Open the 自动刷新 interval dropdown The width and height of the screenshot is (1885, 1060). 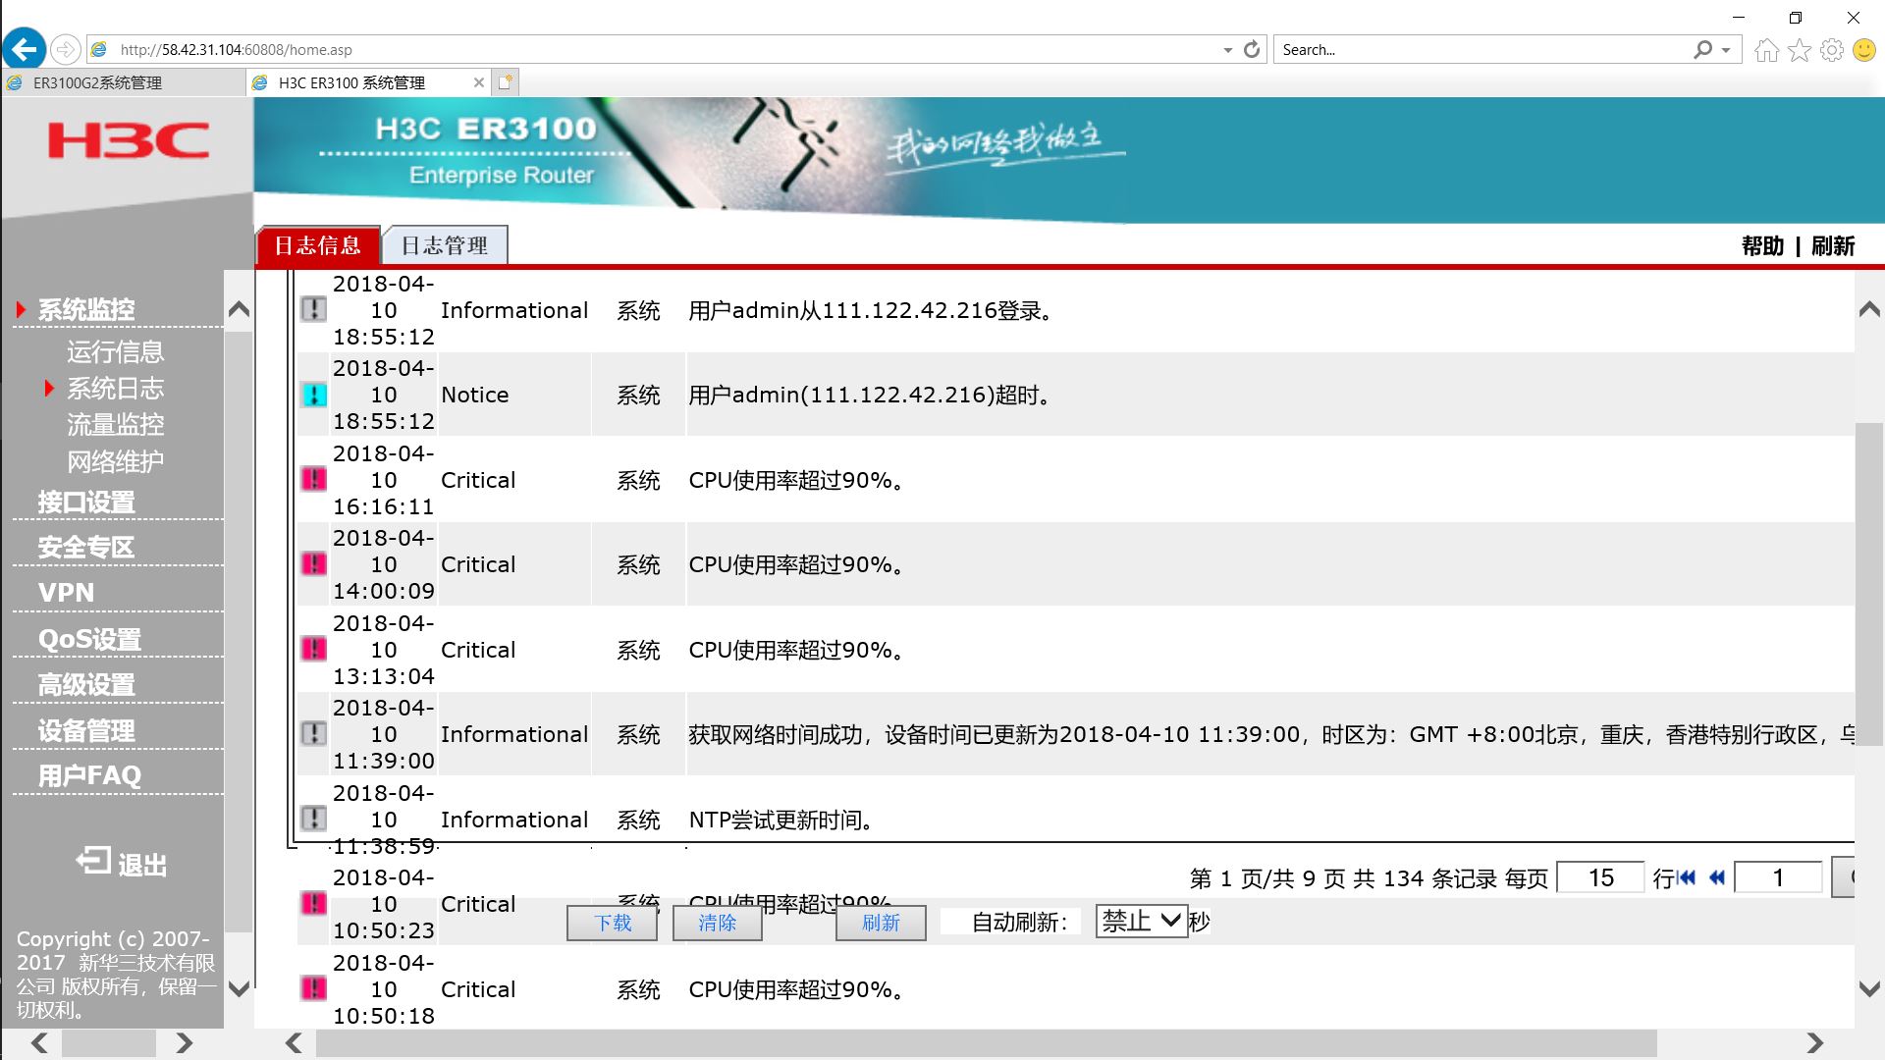tap(1142, 921)
